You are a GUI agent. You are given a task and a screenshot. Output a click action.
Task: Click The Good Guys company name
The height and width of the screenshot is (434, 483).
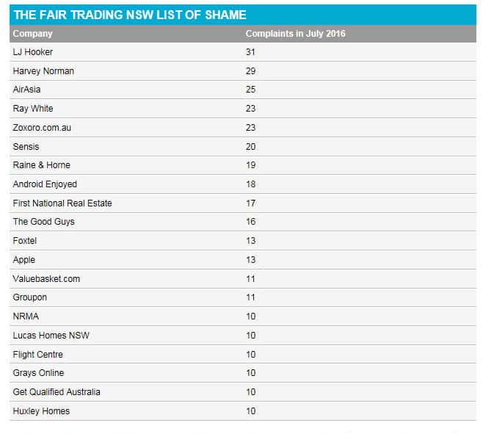tap(44, 222)
